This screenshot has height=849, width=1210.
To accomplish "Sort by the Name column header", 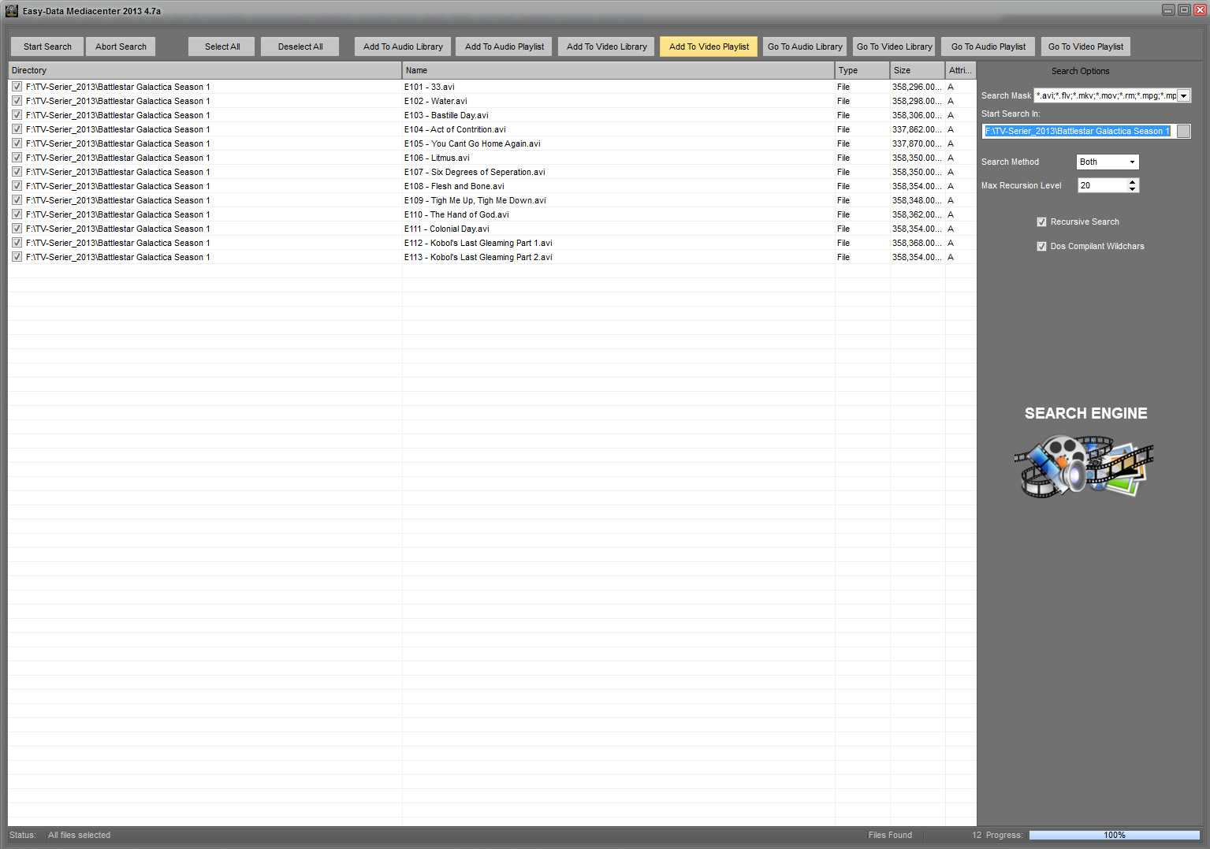I will click(619, 70).
